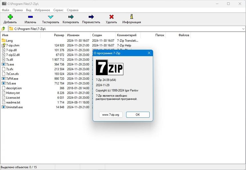
Task: Click the Извлечь (Extract) toolbar icon
Action: [x=30, y=17]
